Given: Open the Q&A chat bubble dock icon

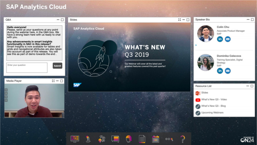Looking at the screenshot, I should tap(115, 139).
